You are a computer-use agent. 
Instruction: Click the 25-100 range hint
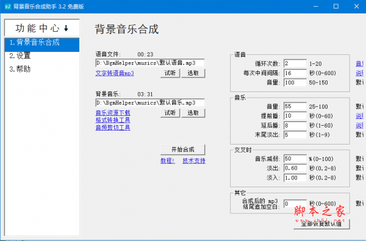(x=318, y=107)
